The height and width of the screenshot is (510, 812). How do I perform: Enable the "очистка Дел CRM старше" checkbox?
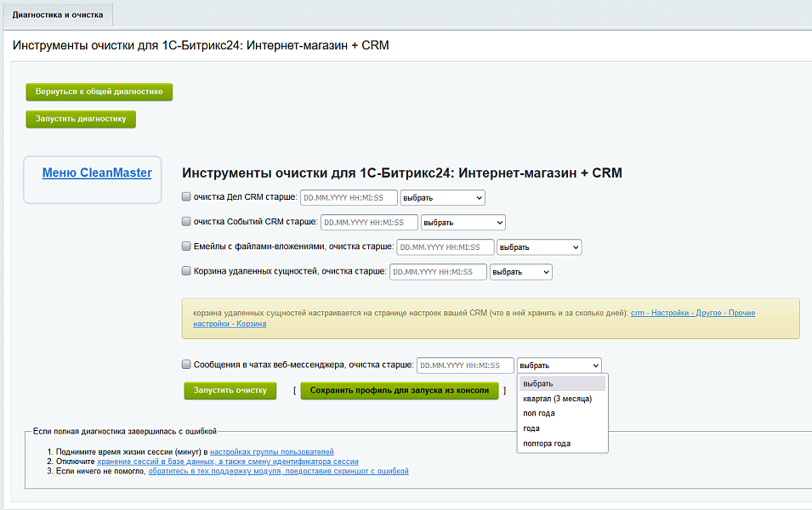point(185,196)
